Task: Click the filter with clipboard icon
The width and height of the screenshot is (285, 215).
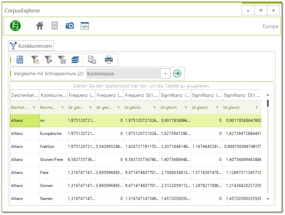Action: click(35, 60)
